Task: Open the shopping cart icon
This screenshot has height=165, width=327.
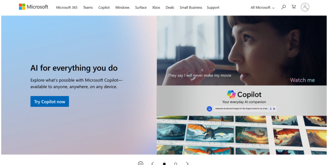Action: 294,7
